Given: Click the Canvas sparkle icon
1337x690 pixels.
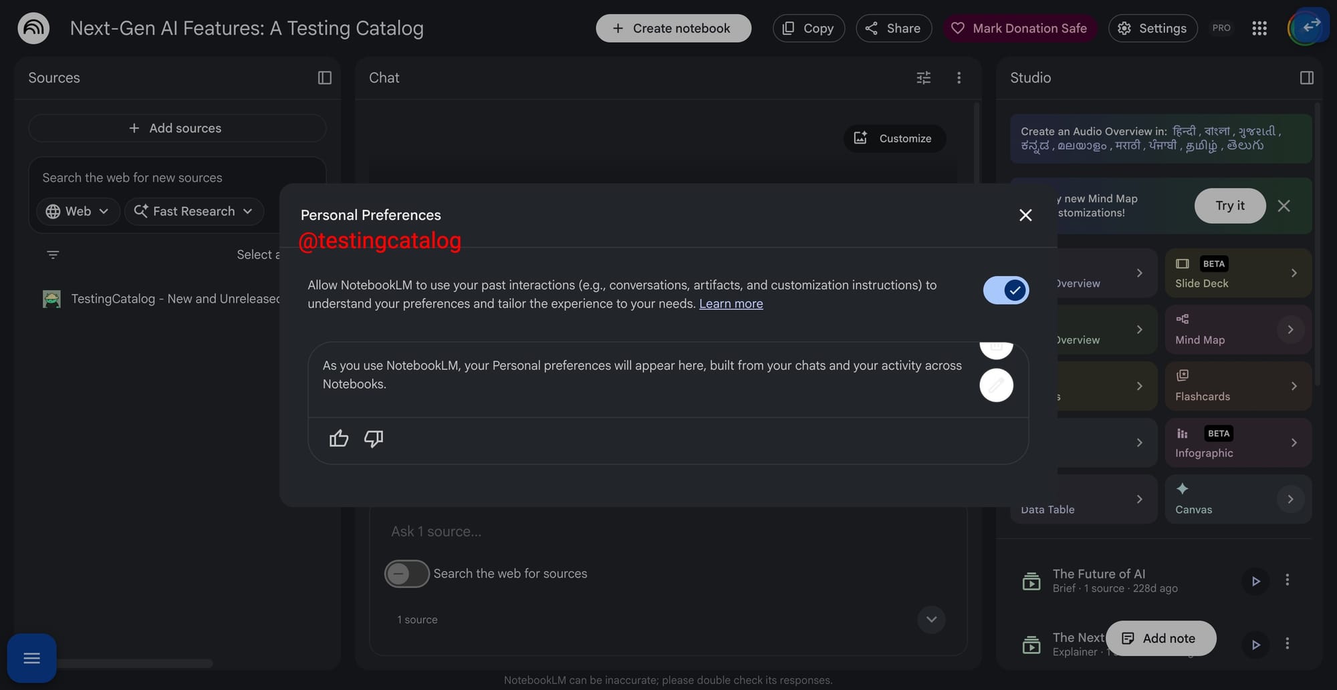Looking at the screenshot, I should [1183, 488].
